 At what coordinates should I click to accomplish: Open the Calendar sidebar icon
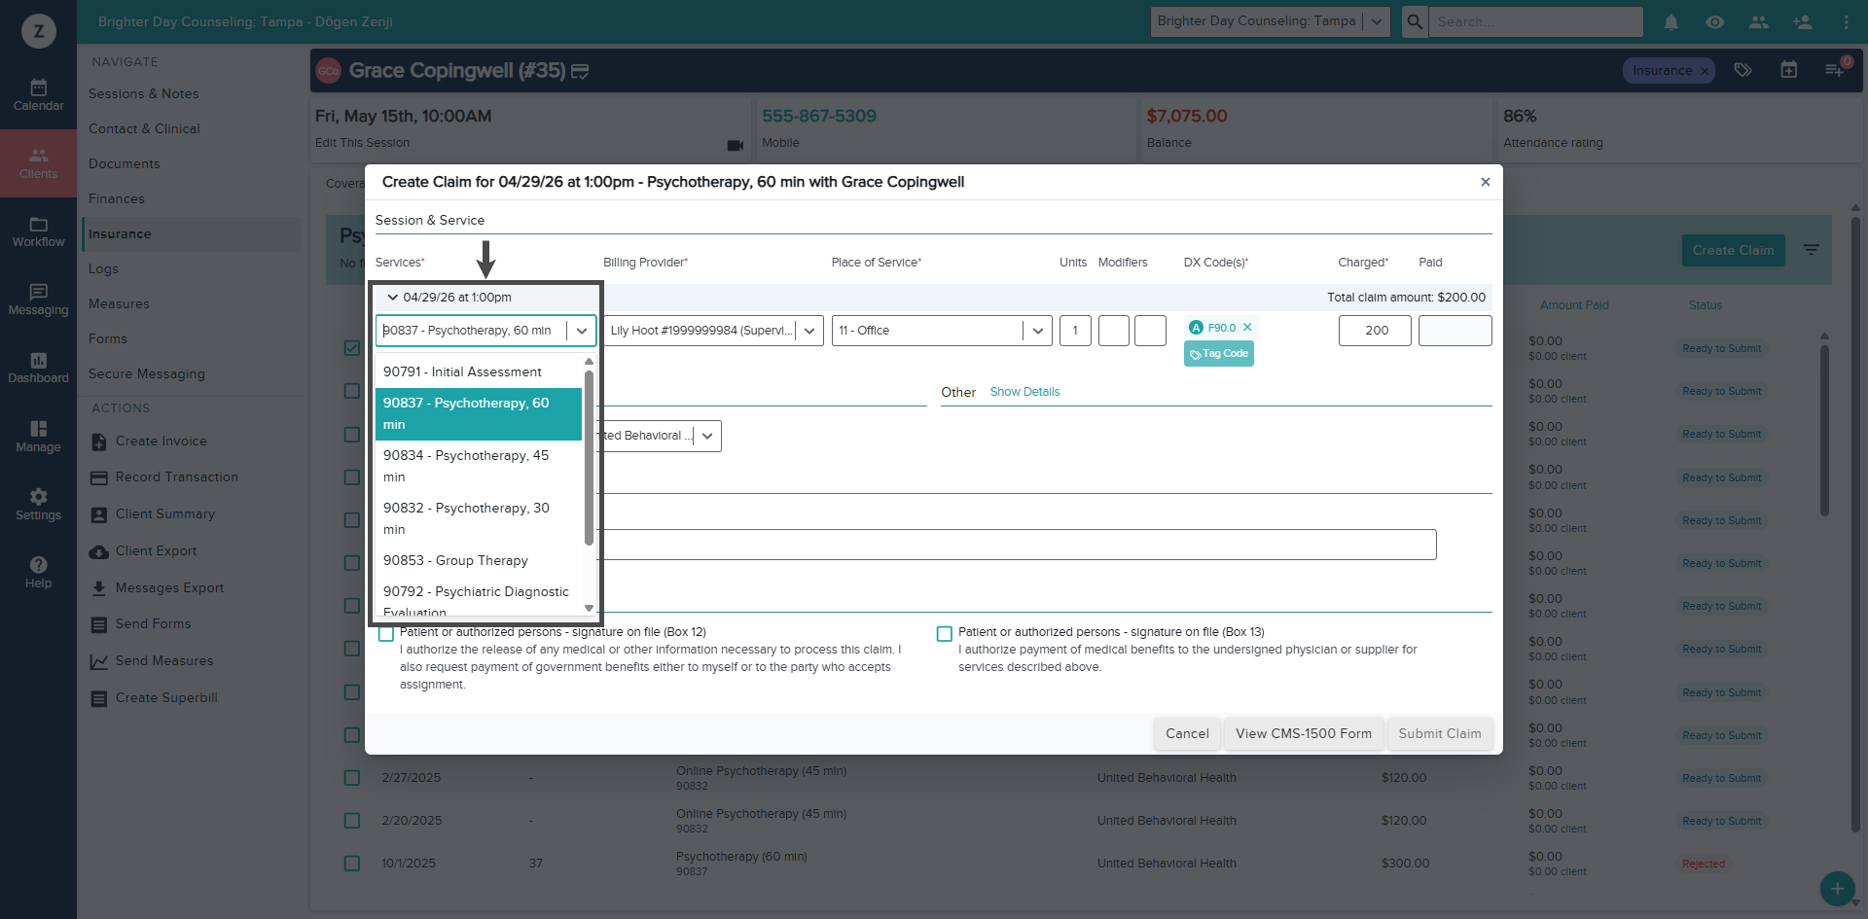pos(38,95)
